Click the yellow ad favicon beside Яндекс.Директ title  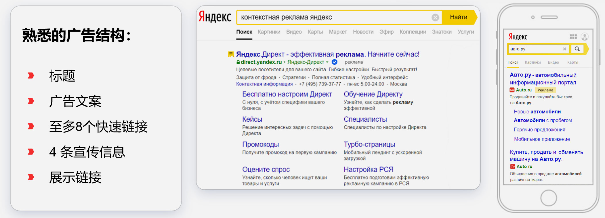231,54
